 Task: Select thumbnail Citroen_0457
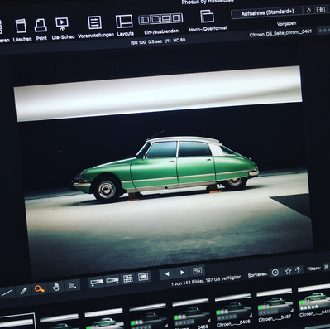(275, 306)
